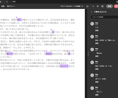Select the comment text 「決して」
The image size is (118, 98).
coord(99,92)
